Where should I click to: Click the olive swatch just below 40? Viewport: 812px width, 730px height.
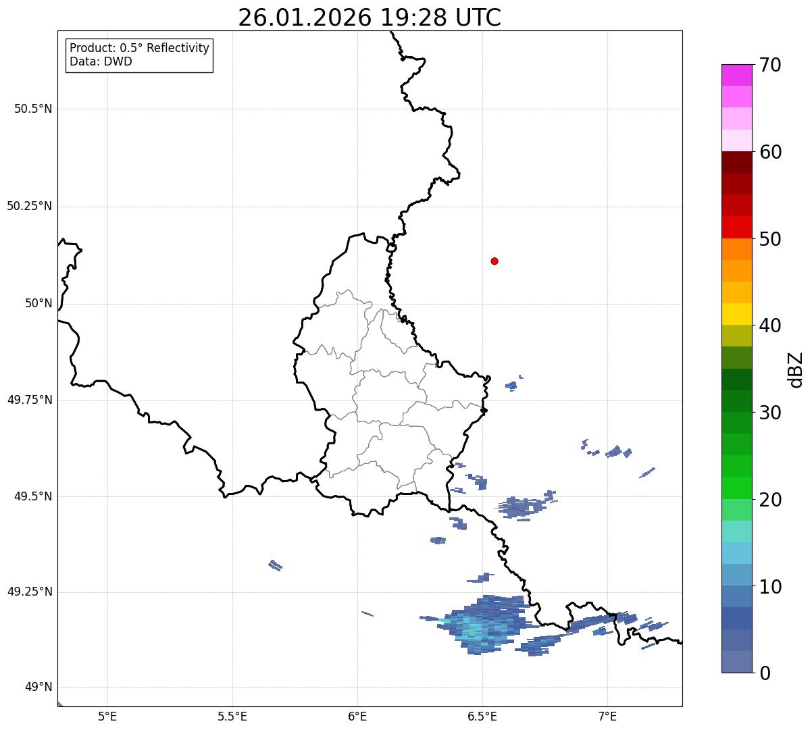coord(736,336)
